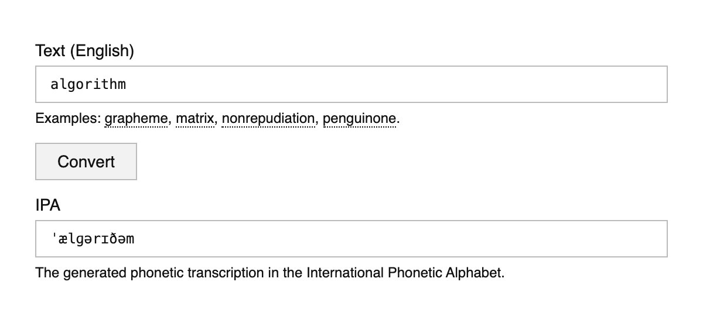Select the grapheme example link

pyautogui.click(x=136, y=119)
